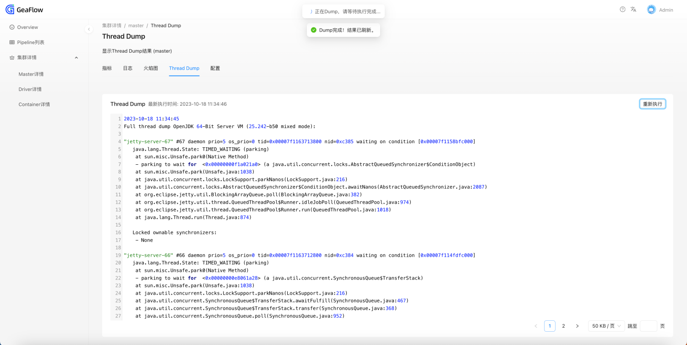Select the 配置 tab

pyautogui.click(x=215, y=68)
